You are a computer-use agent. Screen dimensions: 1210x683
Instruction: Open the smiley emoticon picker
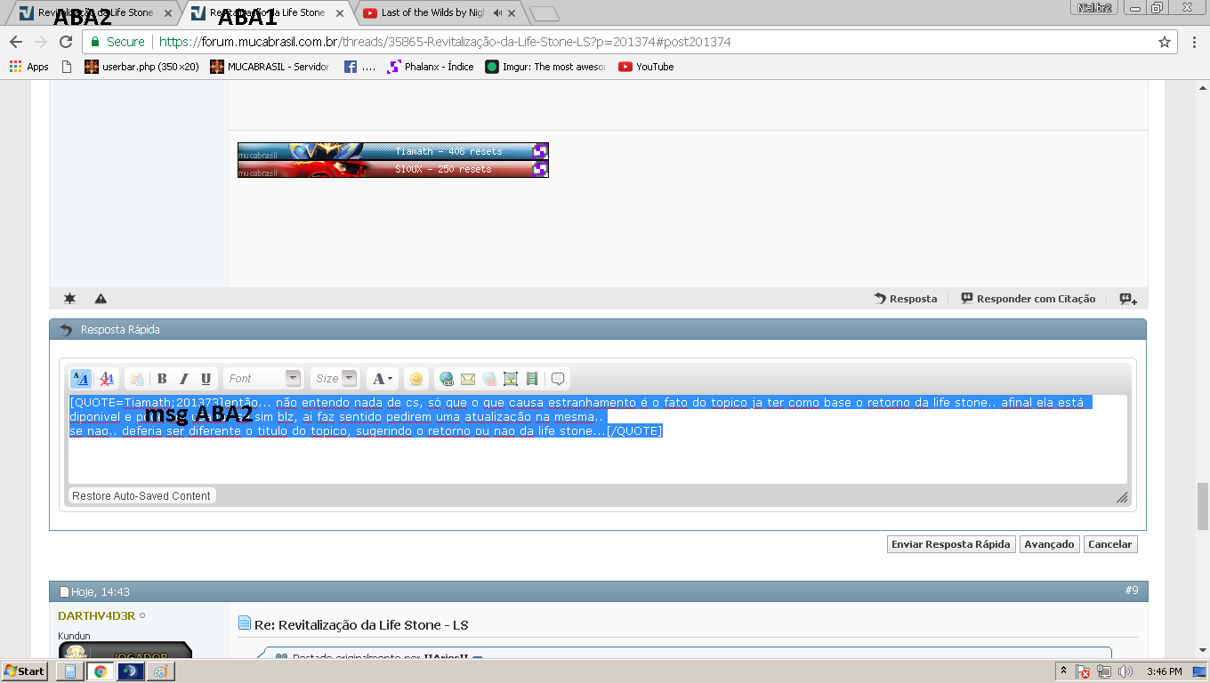tap(415, 379)
